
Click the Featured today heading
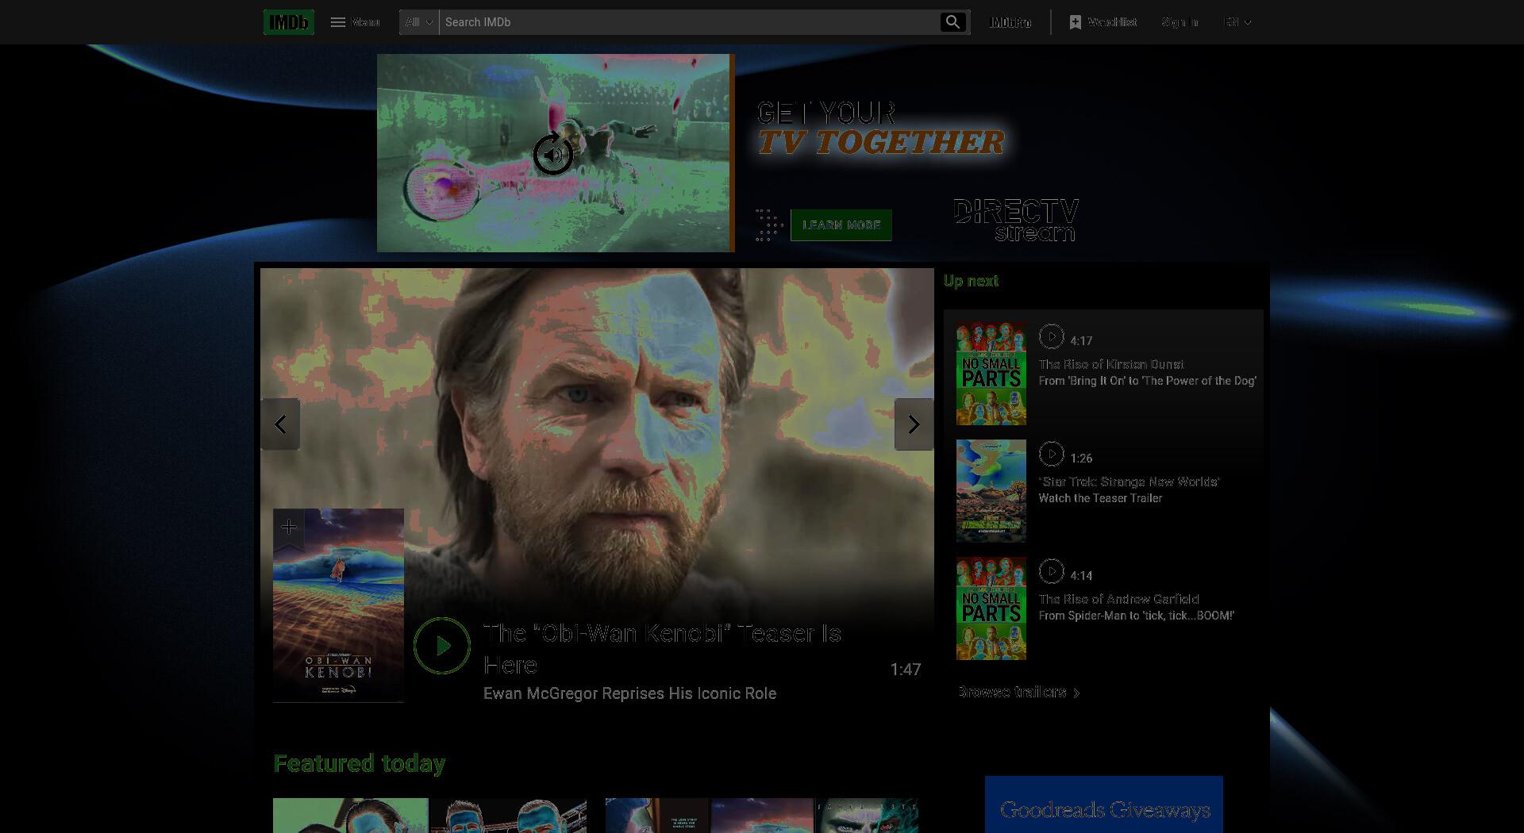pyautogui.click(x=359, y=763)
